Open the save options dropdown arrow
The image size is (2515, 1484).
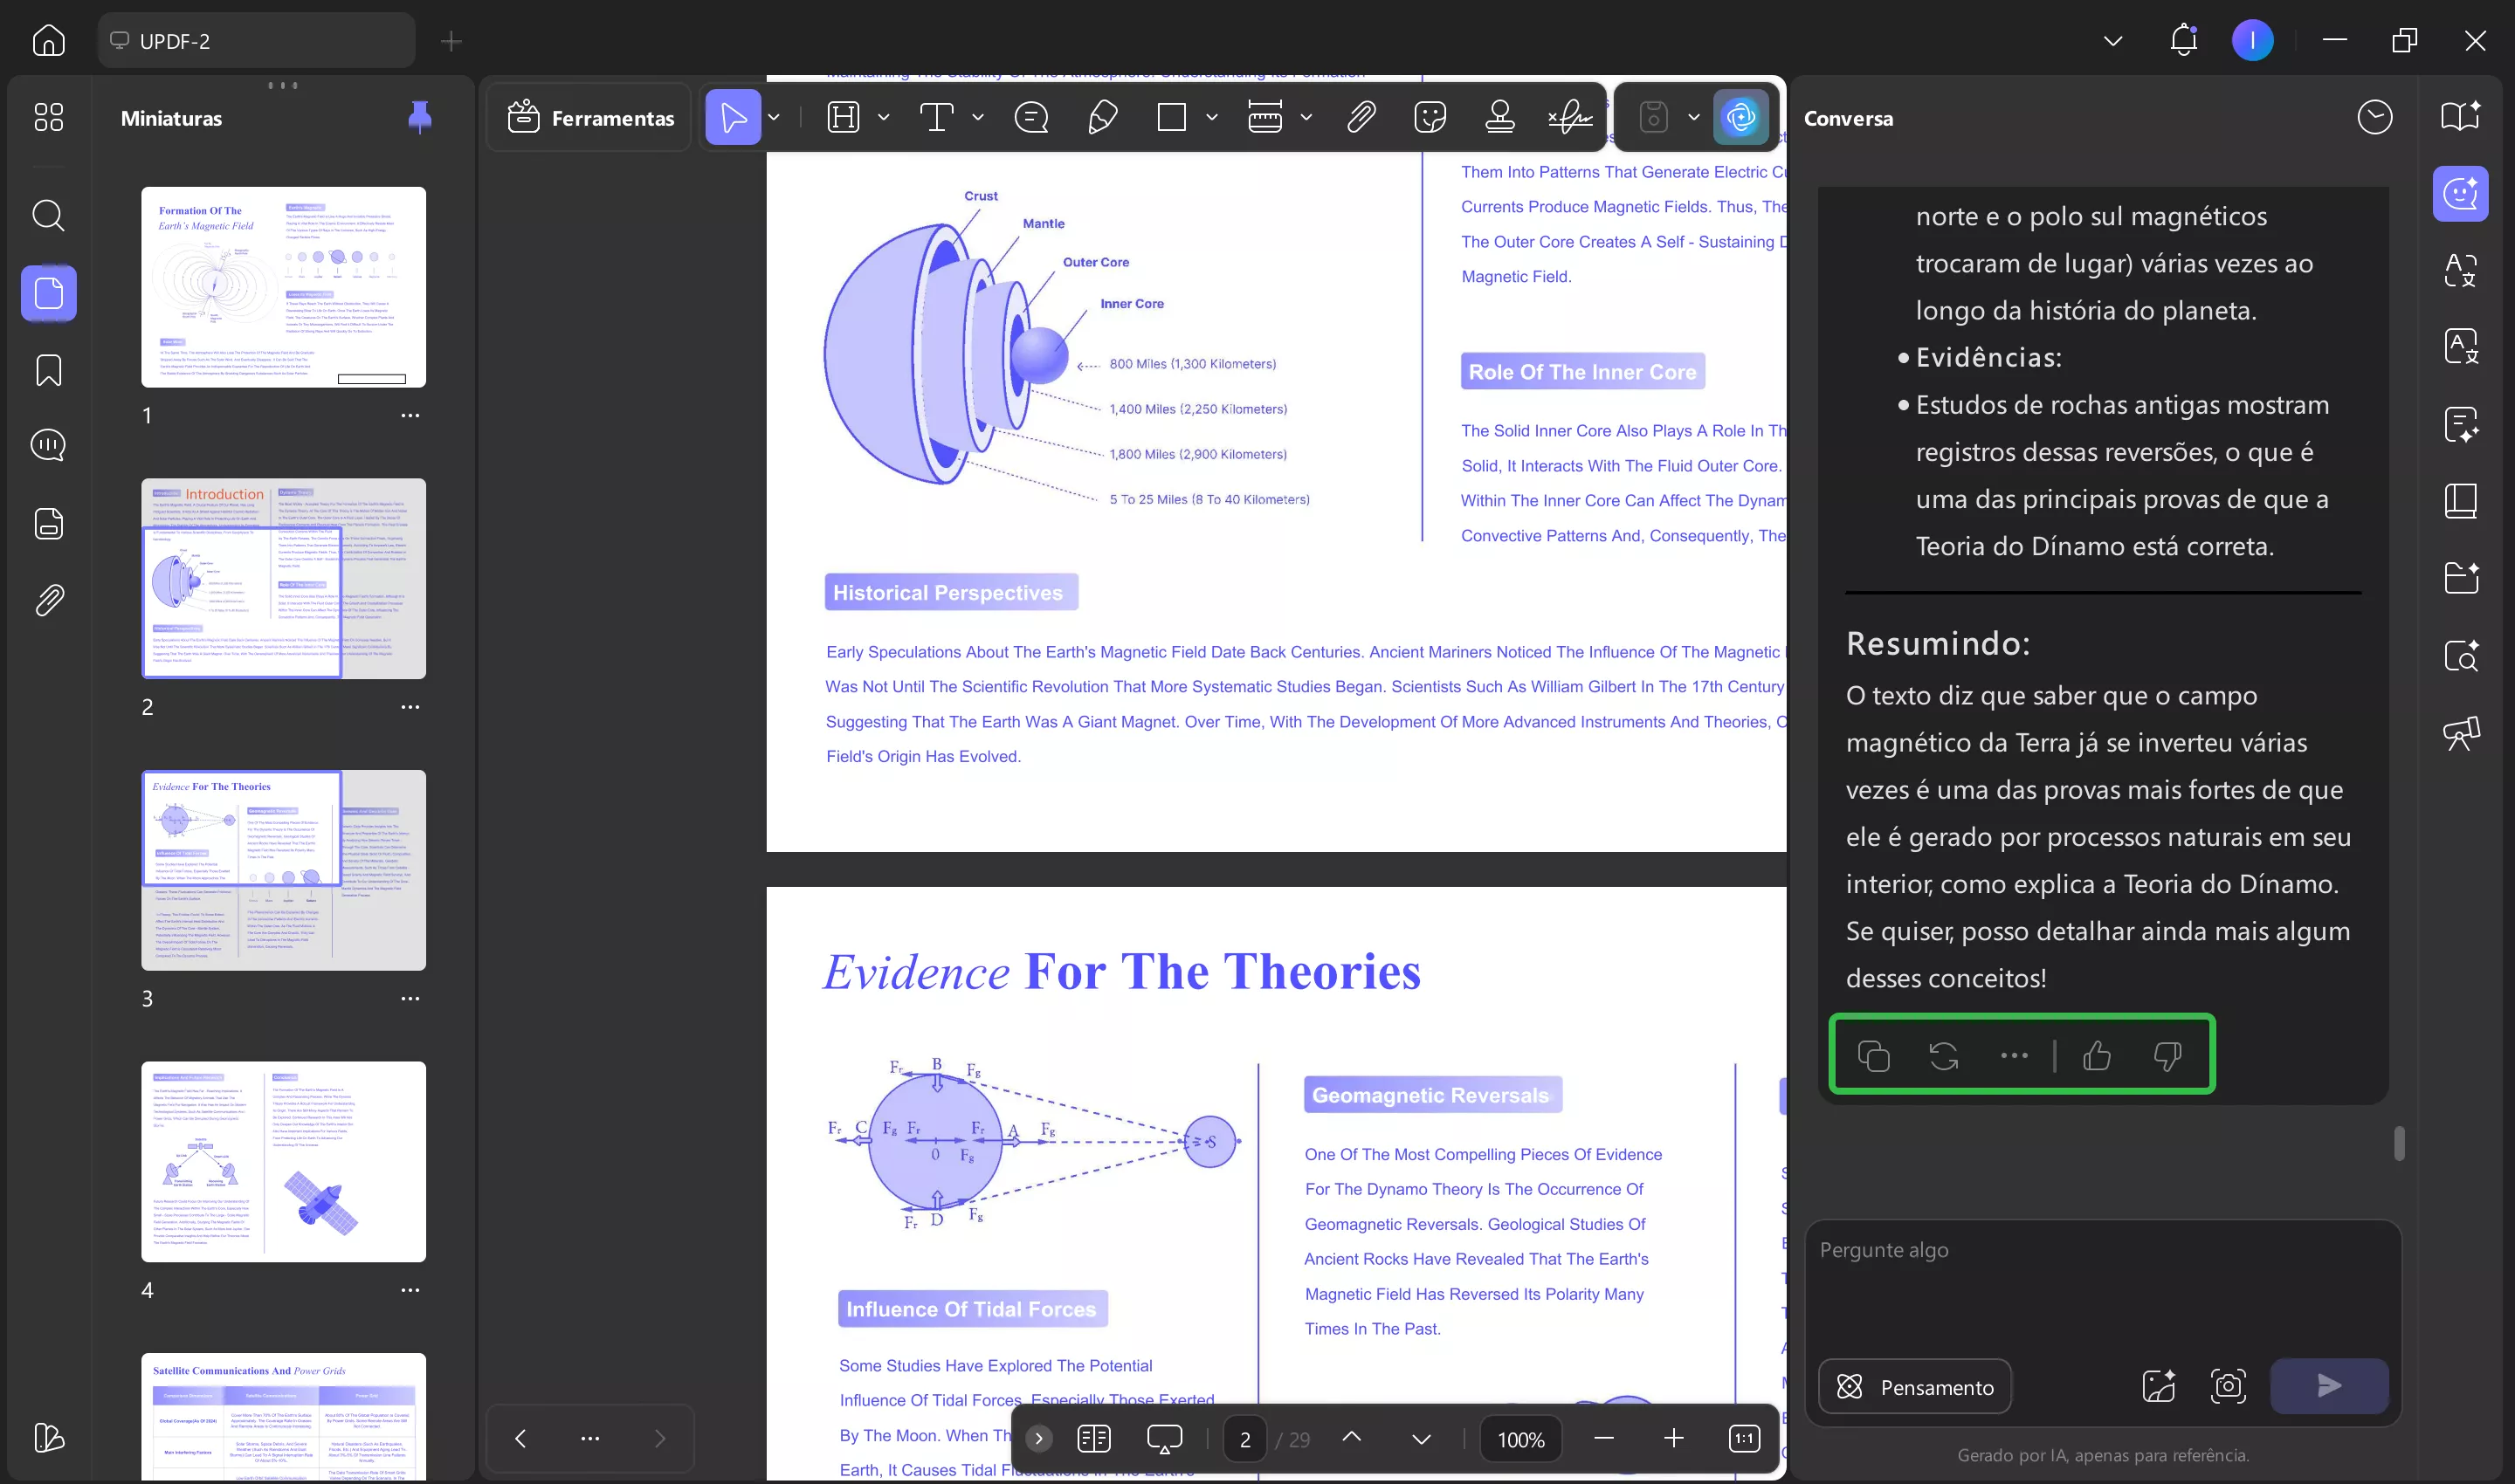click(1693, 118)
